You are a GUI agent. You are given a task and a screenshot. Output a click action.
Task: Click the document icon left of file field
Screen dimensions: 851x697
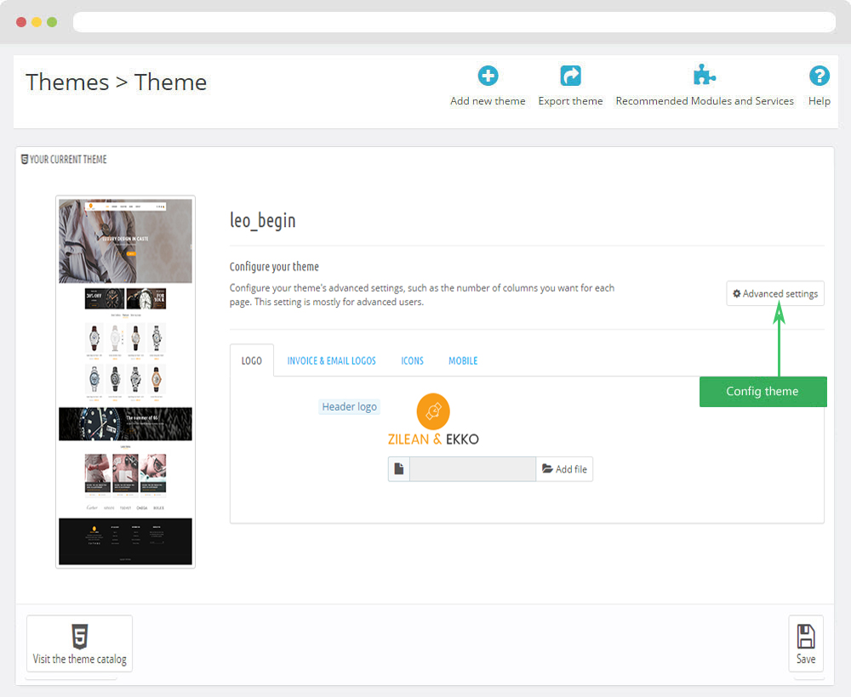(399, 469)
